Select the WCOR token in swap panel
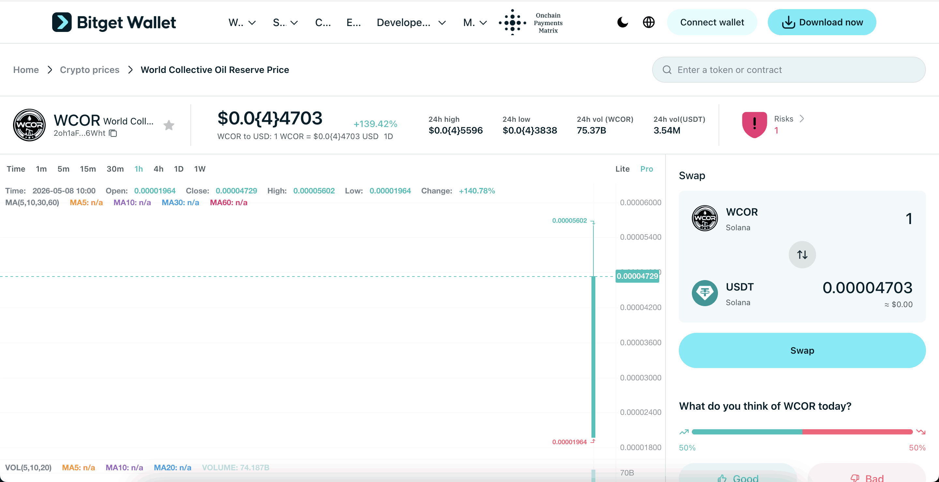Screen dimensions: 939x482 [725, 219]
